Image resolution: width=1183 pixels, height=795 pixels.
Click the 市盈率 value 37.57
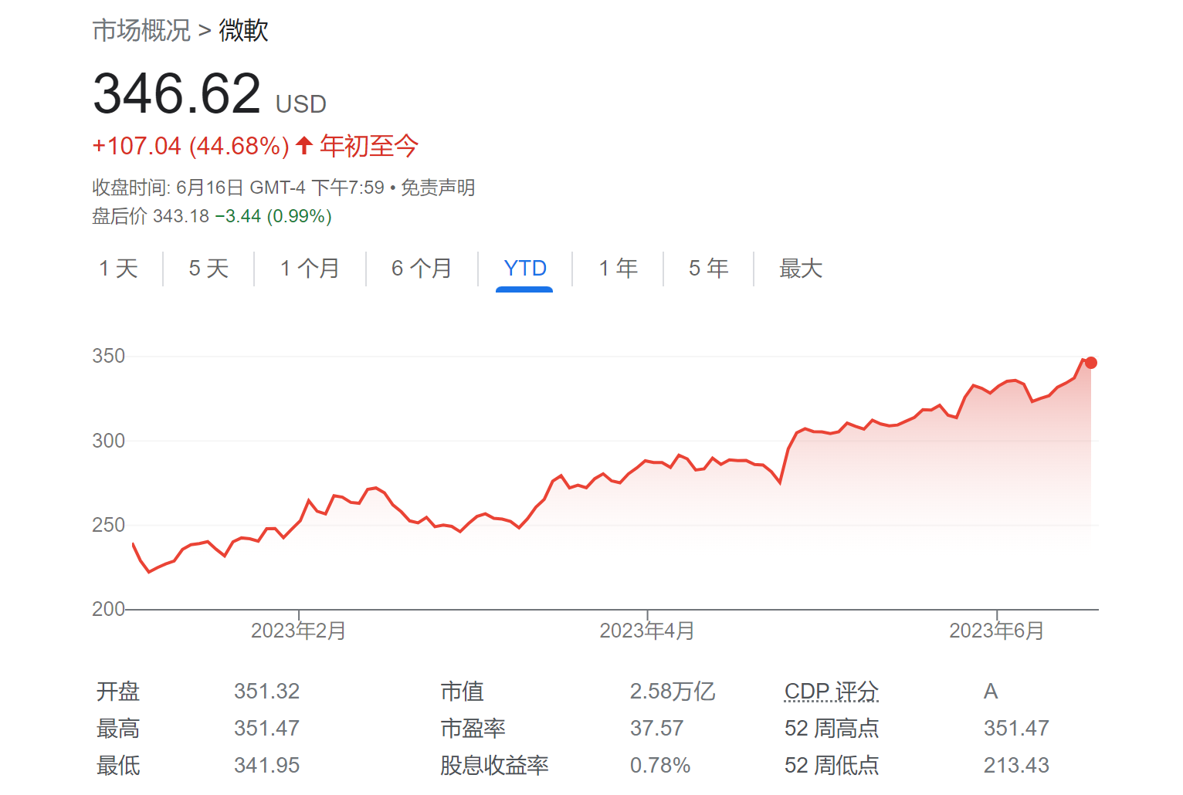656,729
